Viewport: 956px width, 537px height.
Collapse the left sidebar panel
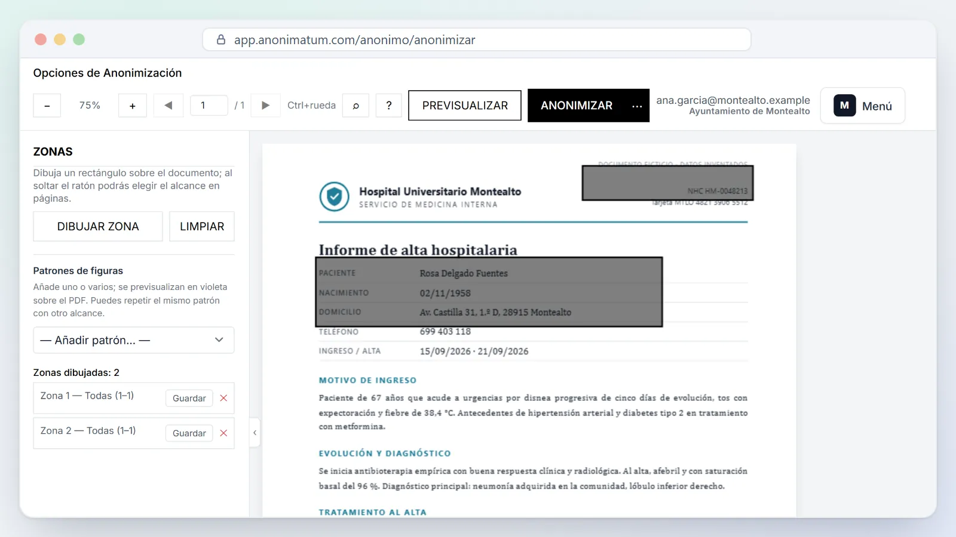[255, 433]
